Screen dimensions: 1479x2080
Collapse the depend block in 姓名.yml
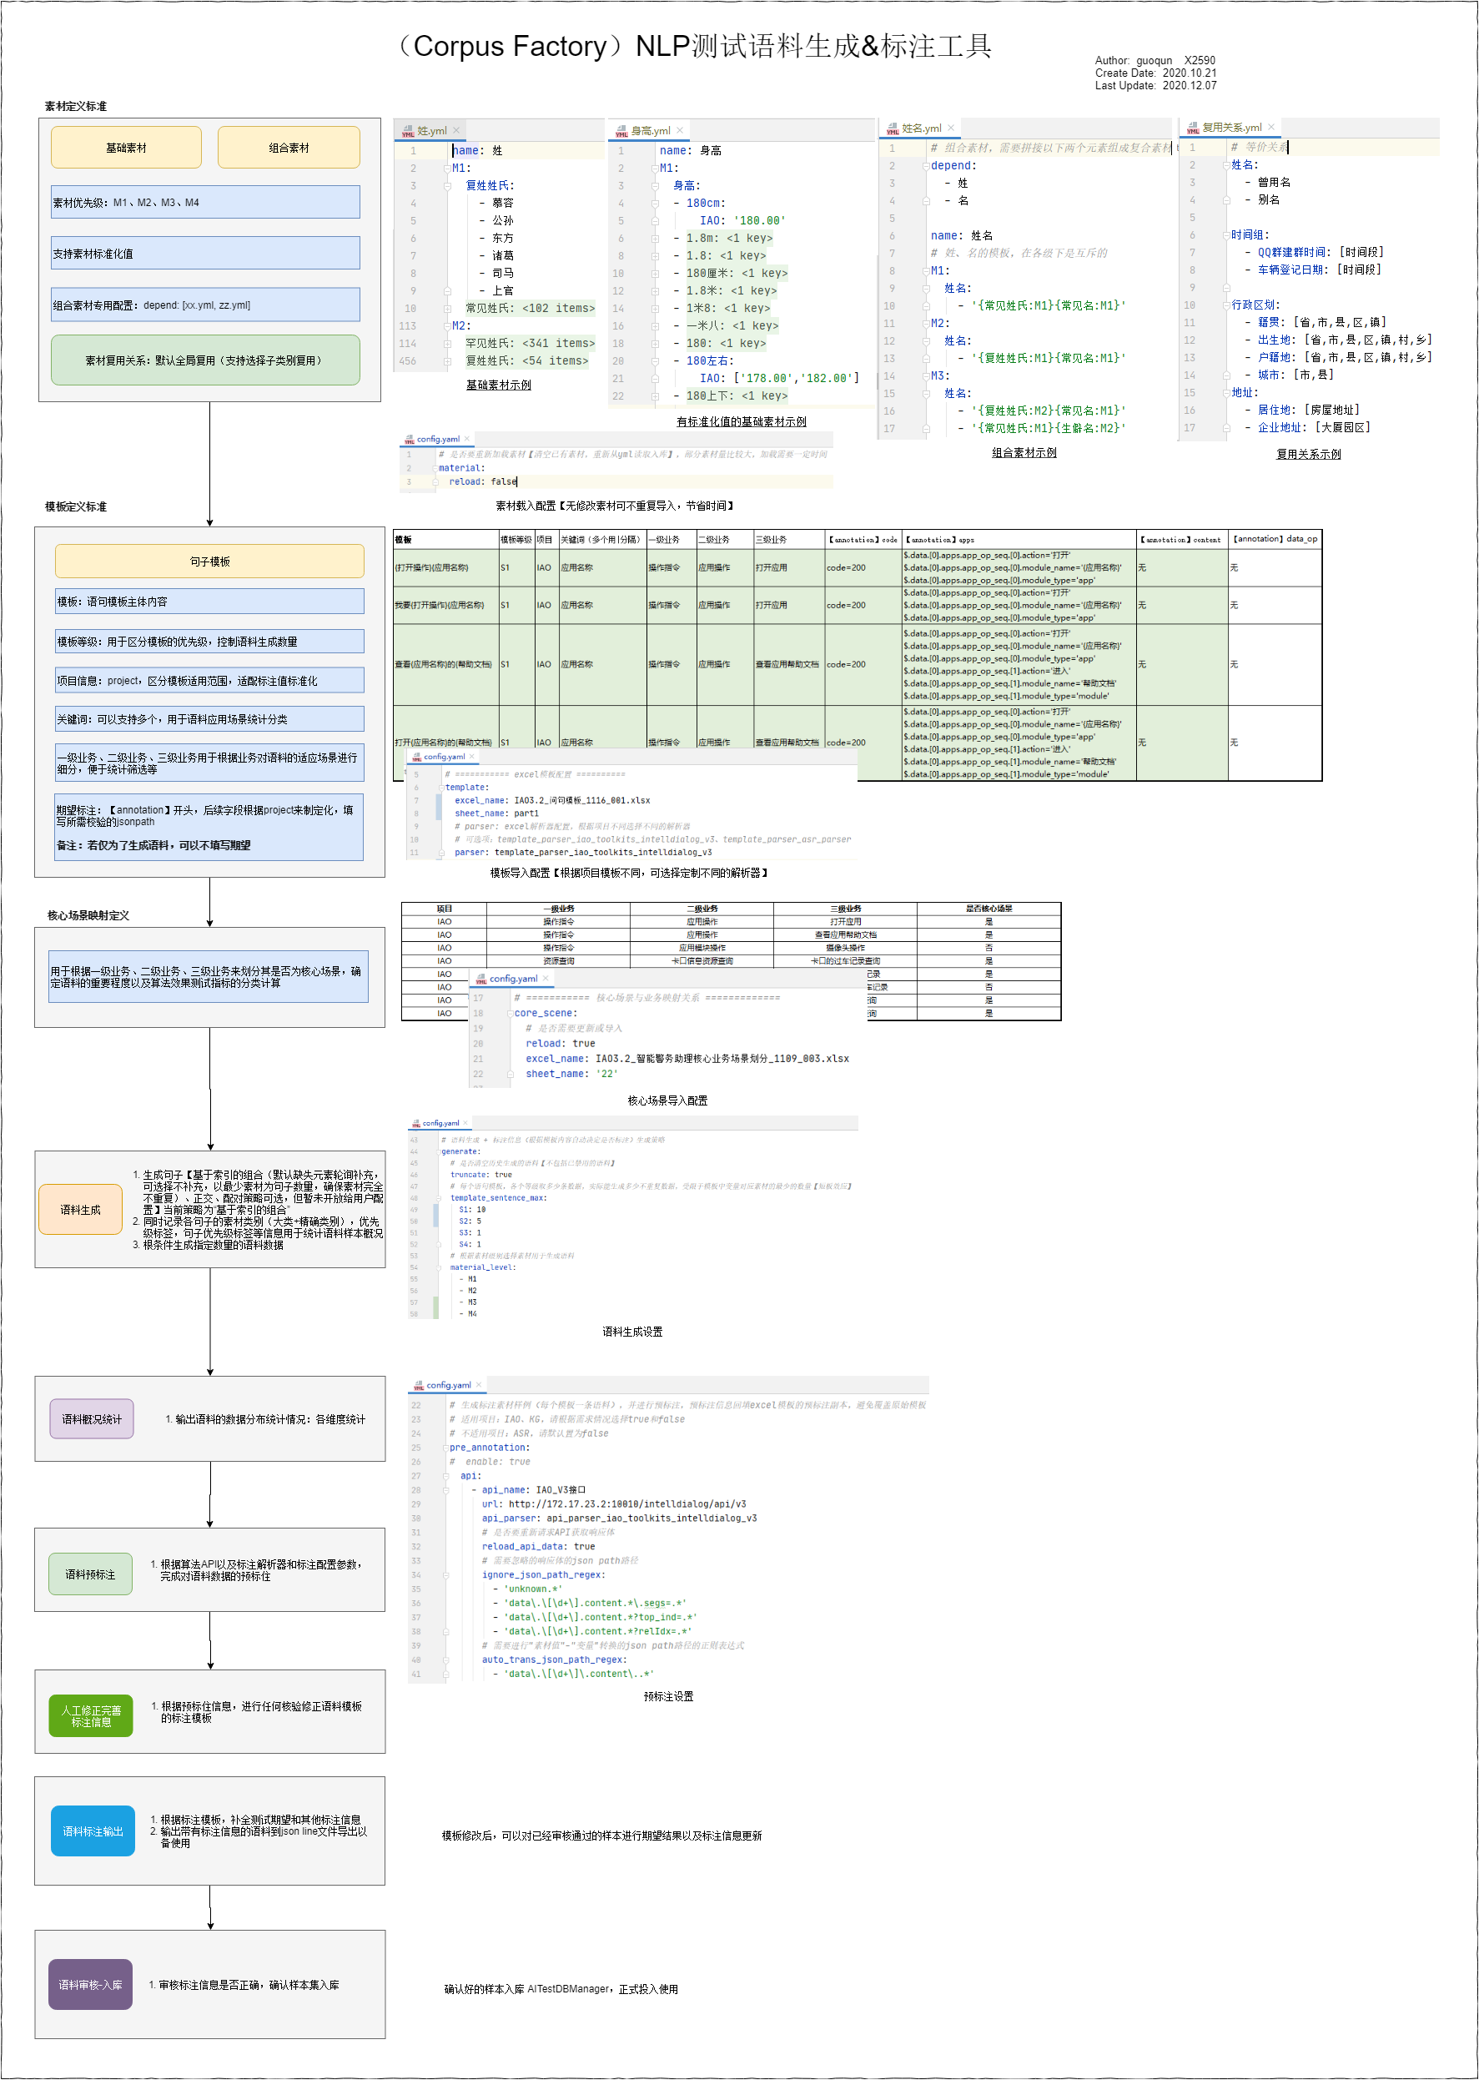926,166
